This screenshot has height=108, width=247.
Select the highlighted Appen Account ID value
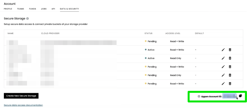tap(230, 96)
